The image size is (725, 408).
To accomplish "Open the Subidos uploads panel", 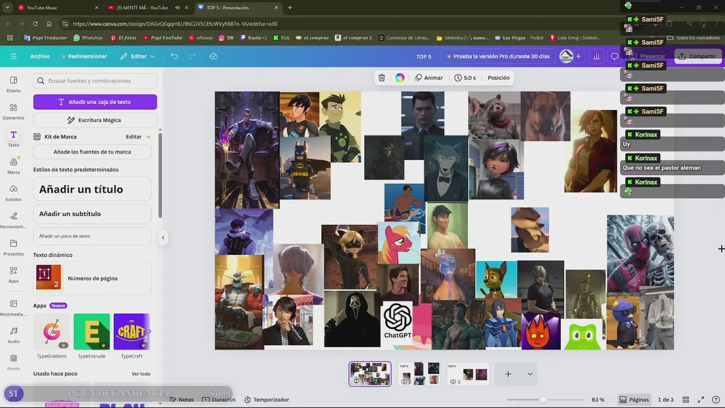I will point(14,193).
